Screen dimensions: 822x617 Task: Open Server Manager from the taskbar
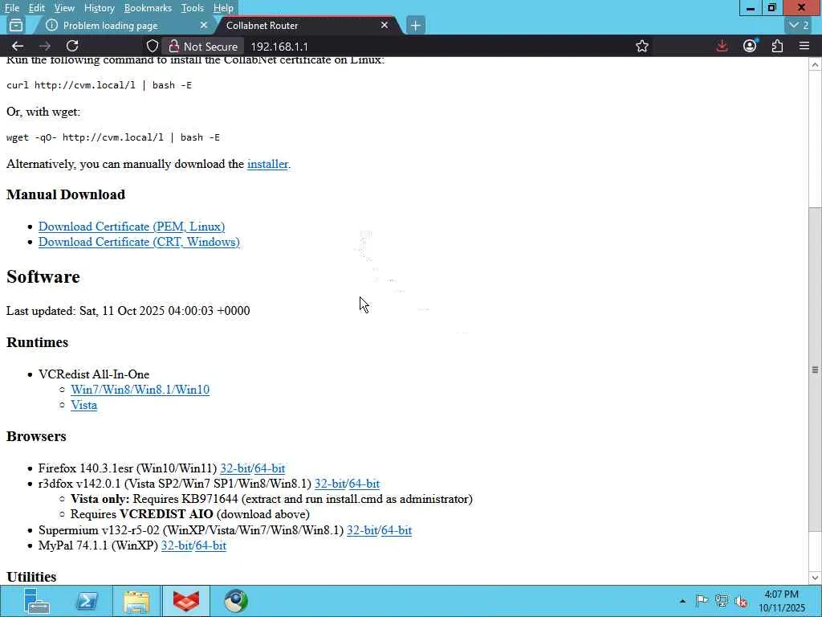[x=37, y=601]
